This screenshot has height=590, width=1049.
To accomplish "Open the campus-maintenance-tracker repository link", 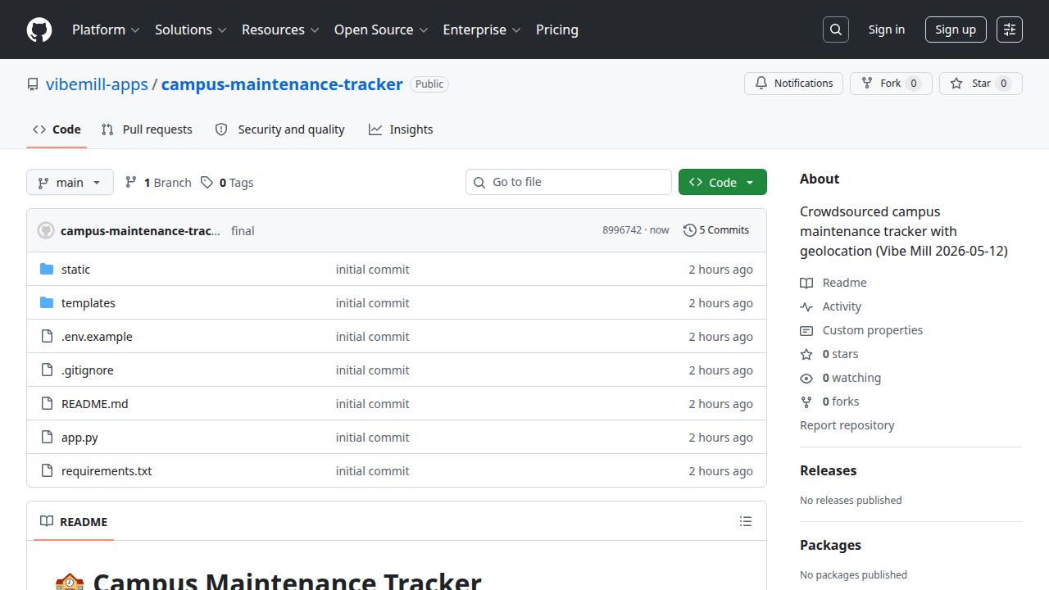I will 282,84.
